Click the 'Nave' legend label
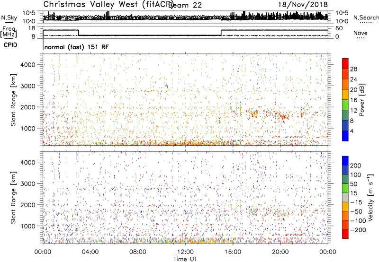Image resolution: width=379 pixels, height=262 pixels. 361,33
